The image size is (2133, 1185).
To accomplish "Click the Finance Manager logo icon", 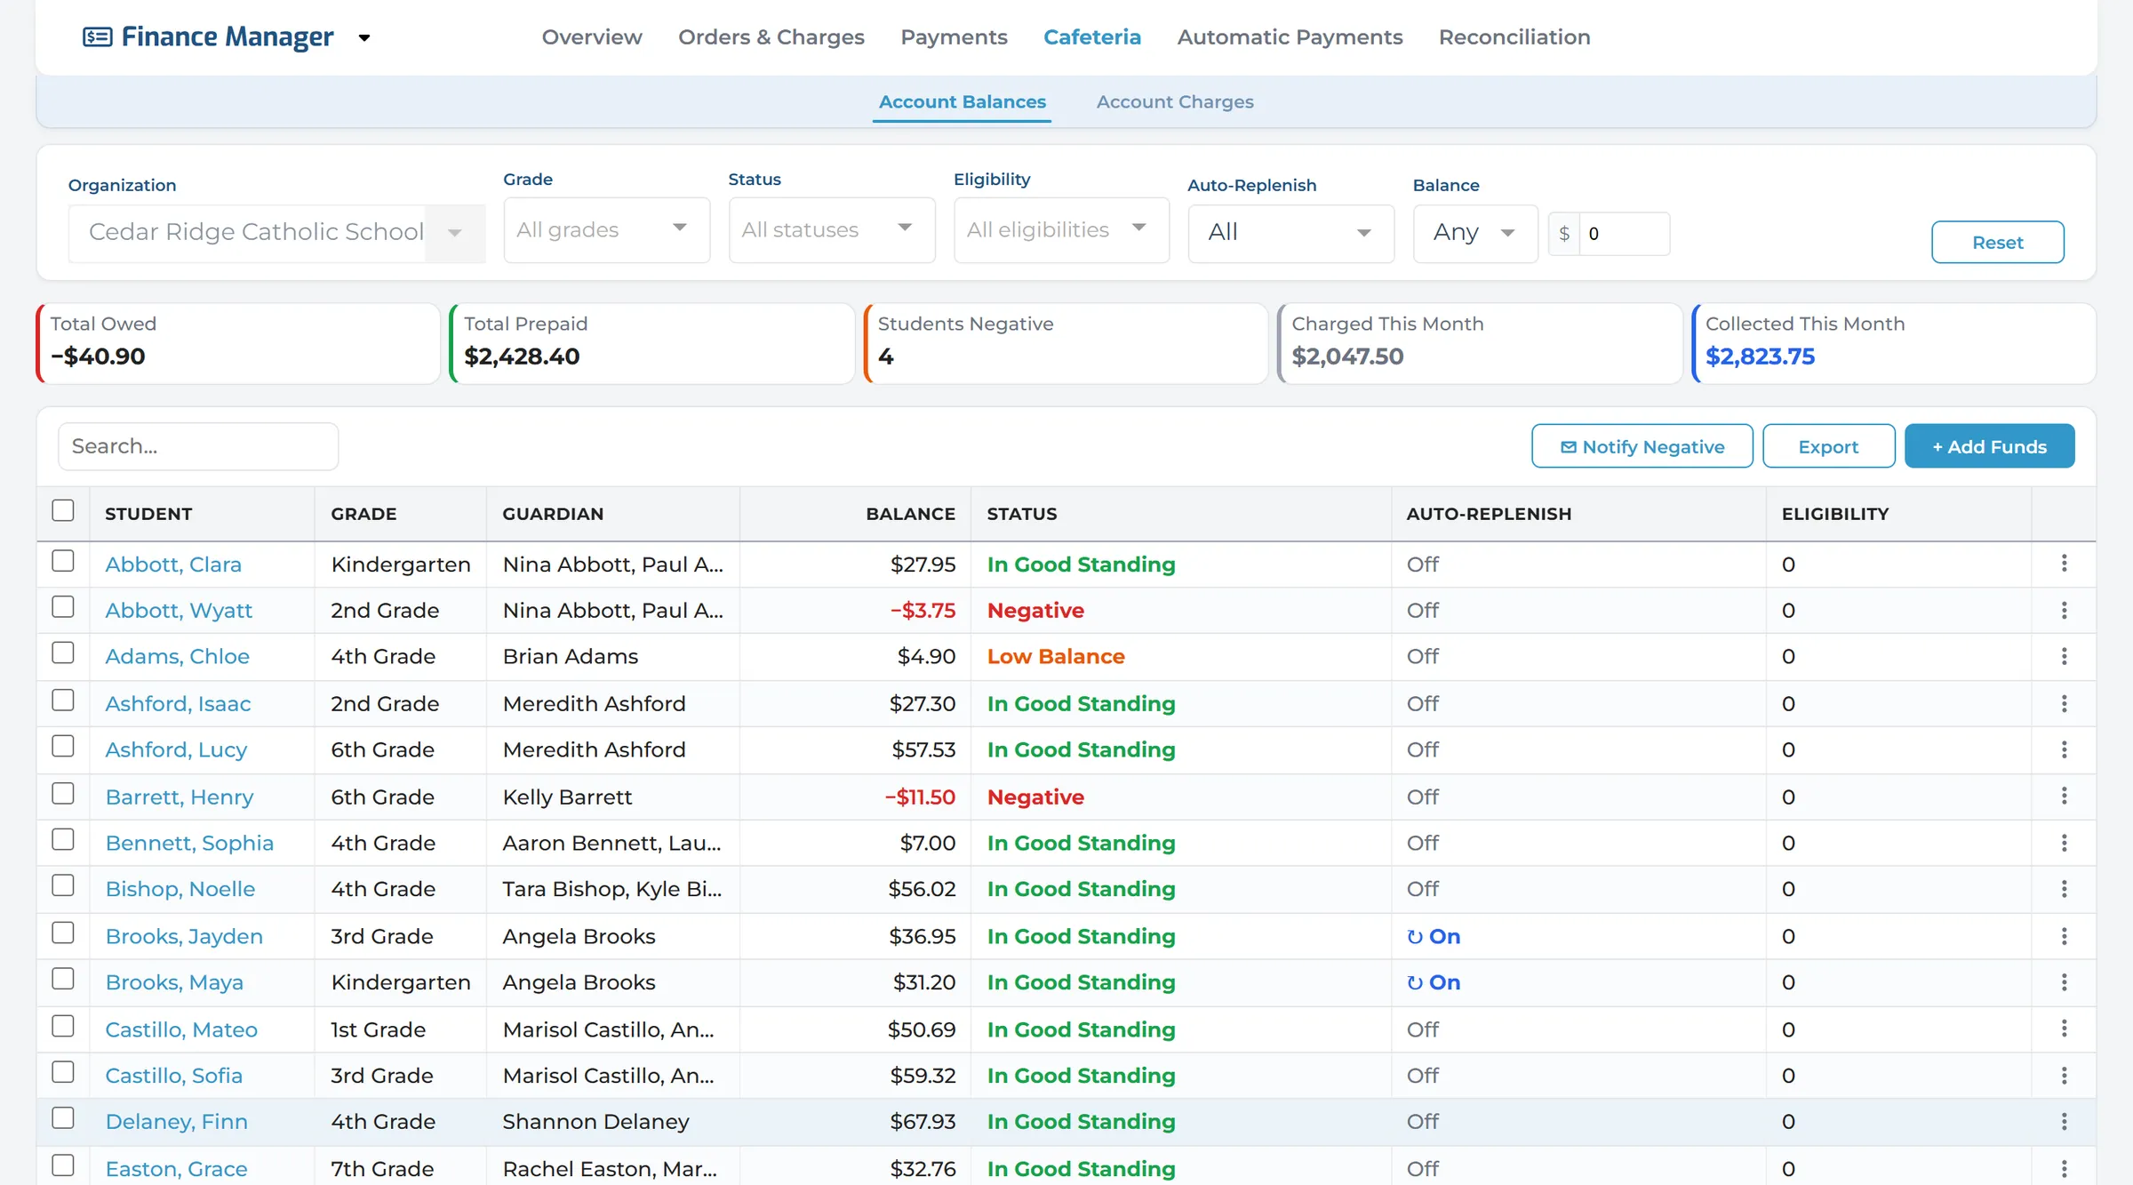I will [97, 36].
